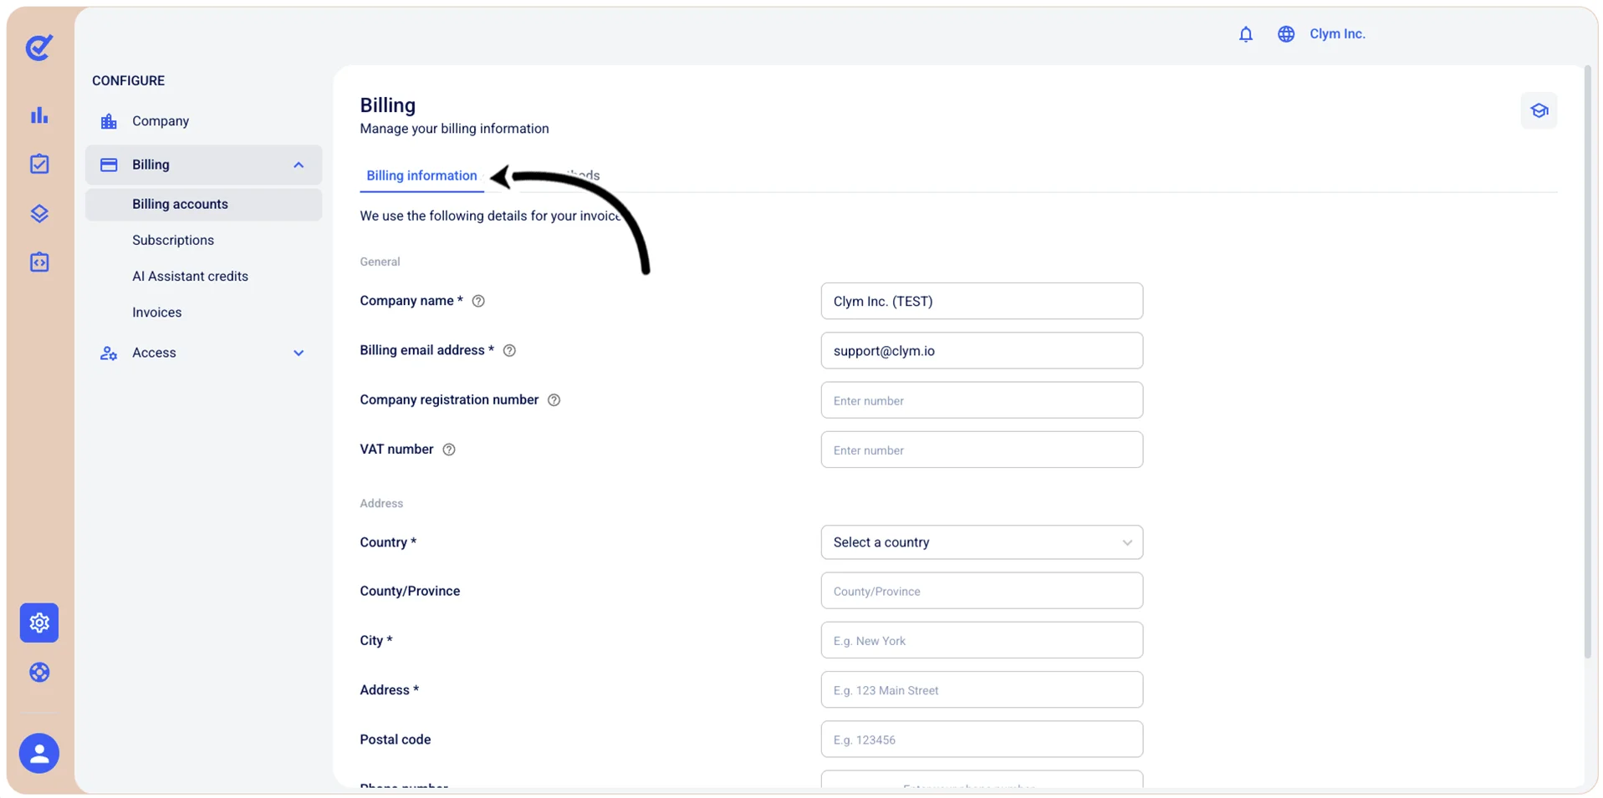
Task: Focus the Address input field
Action: click(982, 689)
